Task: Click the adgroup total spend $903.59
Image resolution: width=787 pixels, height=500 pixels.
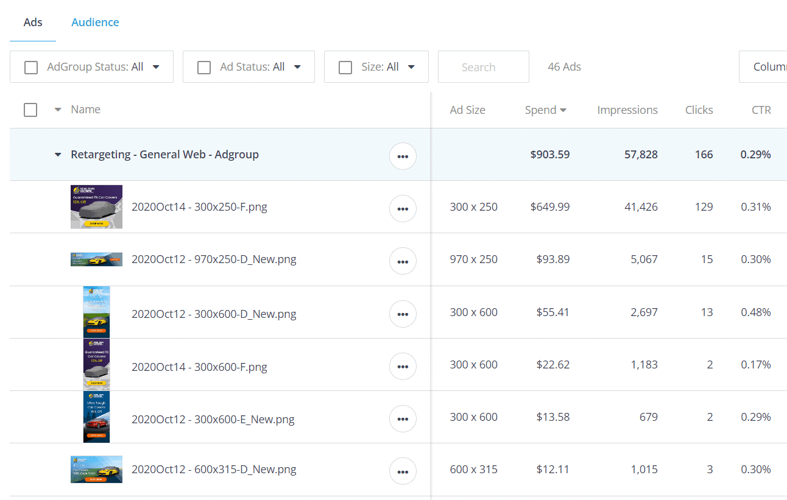Action: pos(550,155)
